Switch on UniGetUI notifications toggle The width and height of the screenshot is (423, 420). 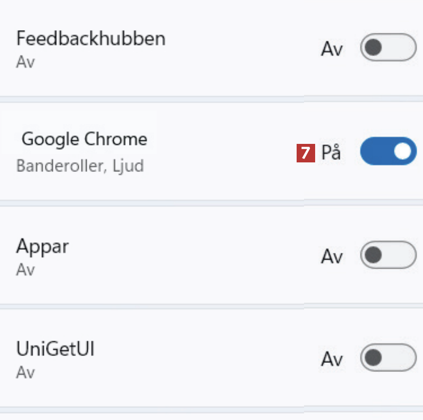[x=388, y=358]
